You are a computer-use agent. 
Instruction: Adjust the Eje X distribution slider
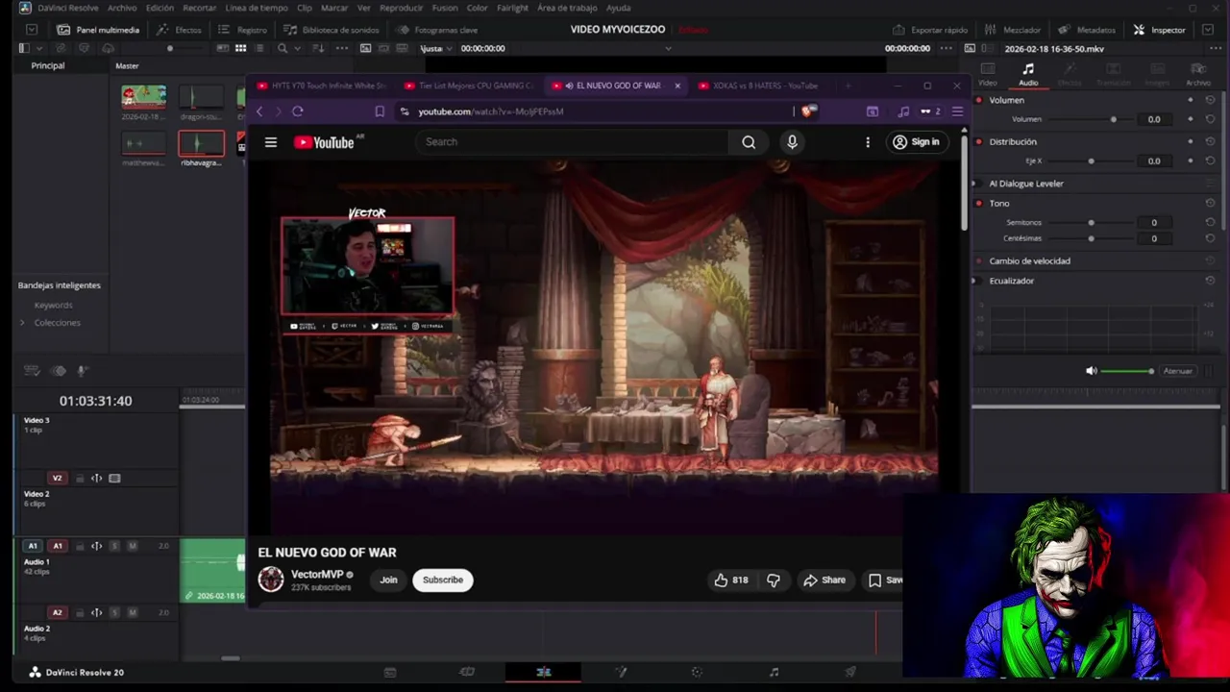click(x=1091, y=161)
